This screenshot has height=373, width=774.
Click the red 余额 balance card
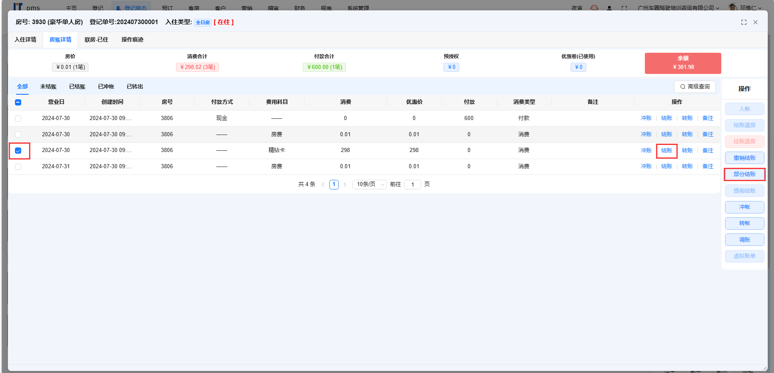683,63
